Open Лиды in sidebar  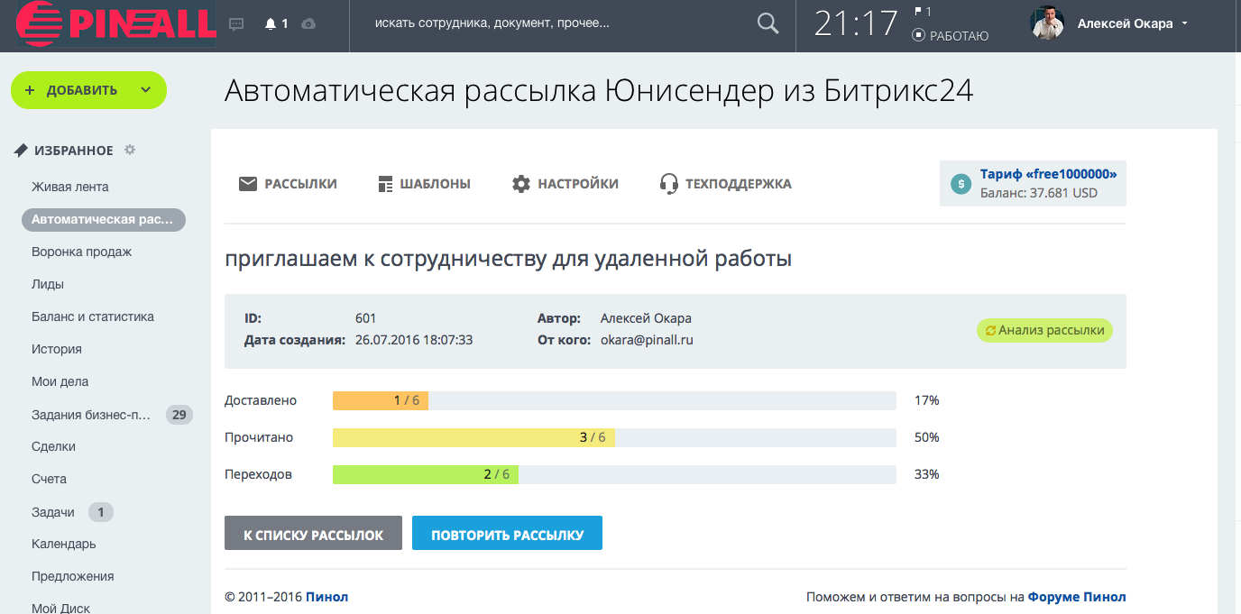coord(48,284)
